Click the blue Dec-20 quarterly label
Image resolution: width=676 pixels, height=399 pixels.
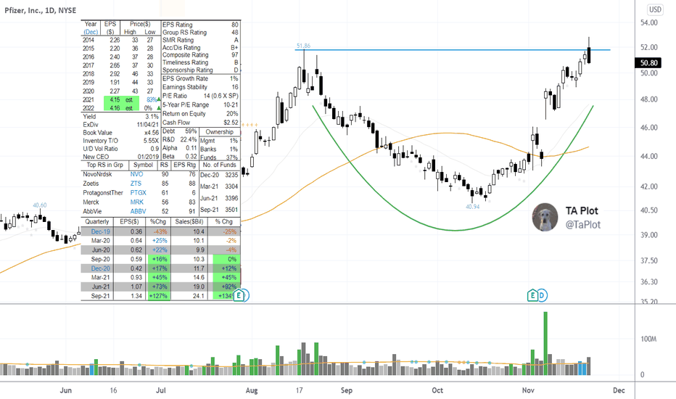[x=100, y=268]
